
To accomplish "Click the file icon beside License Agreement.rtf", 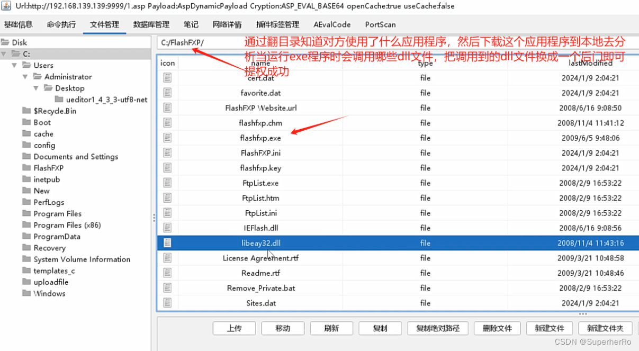I will point(167,258).
